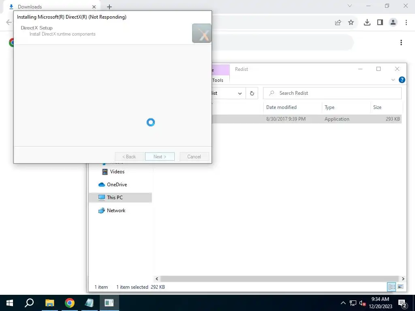The height and width of the screenshot is (311, 415).
Task: Open the Downloads page more-actions menu
Action: point(401,43)
